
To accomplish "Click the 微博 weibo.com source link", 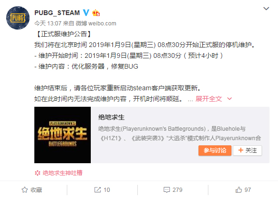I will pyautogui.click(x=96, y=24).
